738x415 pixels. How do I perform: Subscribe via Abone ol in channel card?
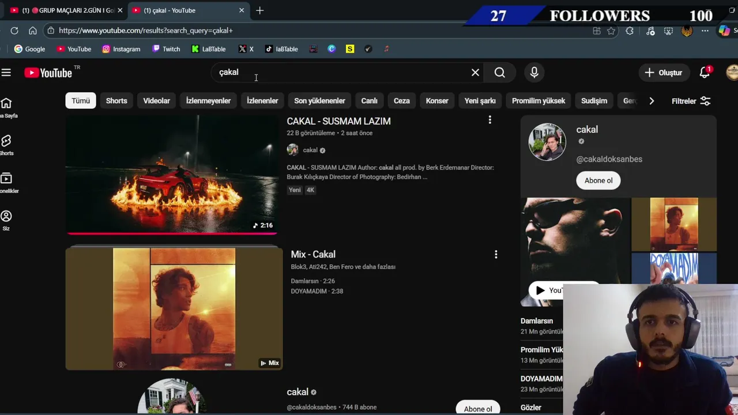coord(598,180)
